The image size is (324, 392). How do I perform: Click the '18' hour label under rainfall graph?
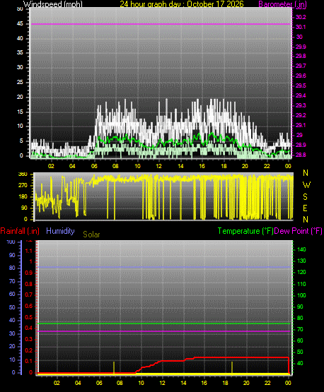click(226, 383)
